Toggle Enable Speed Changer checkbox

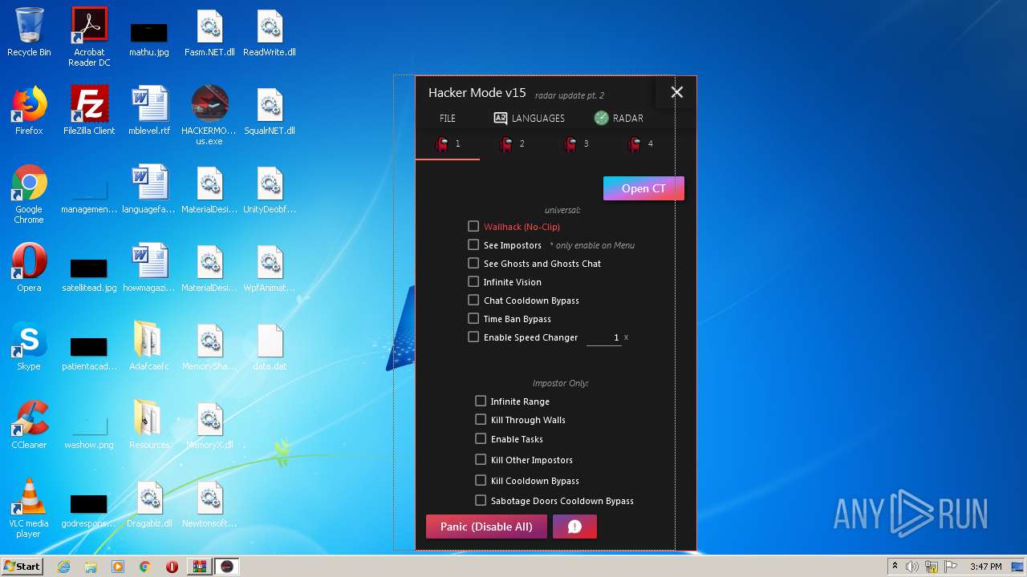(473, 337)
